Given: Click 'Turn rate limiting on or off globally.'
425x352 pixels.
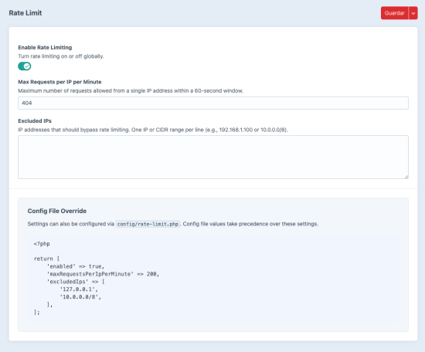Looking at the screenshot, I should [61, 56].
